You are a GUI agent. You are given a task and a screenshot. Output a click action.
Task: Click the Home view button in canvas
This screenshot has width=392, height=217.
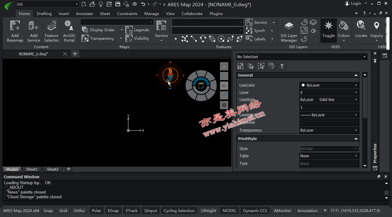point(224,66)
